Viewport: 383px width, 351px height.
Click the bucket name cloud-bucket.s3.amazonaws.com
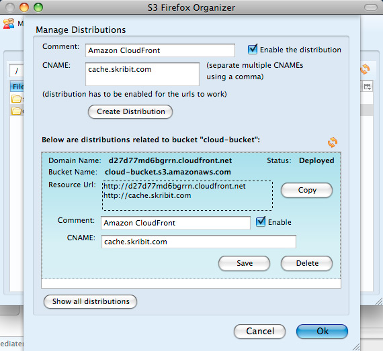click(x=168, y=172)
